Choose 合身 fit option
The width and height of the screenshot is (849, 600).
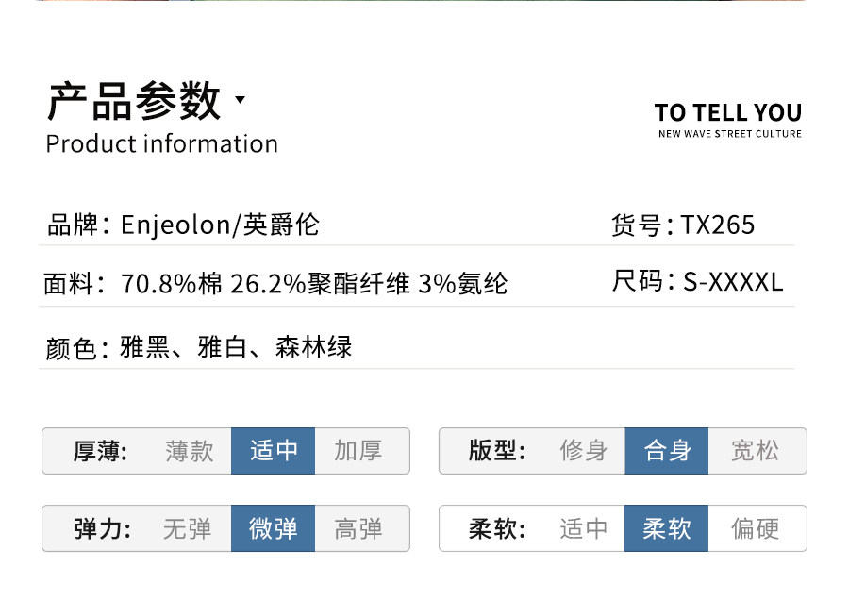coord(667,451)
